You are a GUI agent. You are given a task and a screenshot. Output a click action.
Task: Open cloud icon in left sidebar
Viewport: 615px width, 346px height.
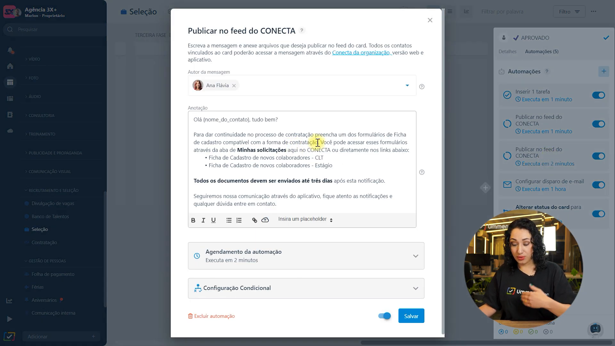coord(10,131)
